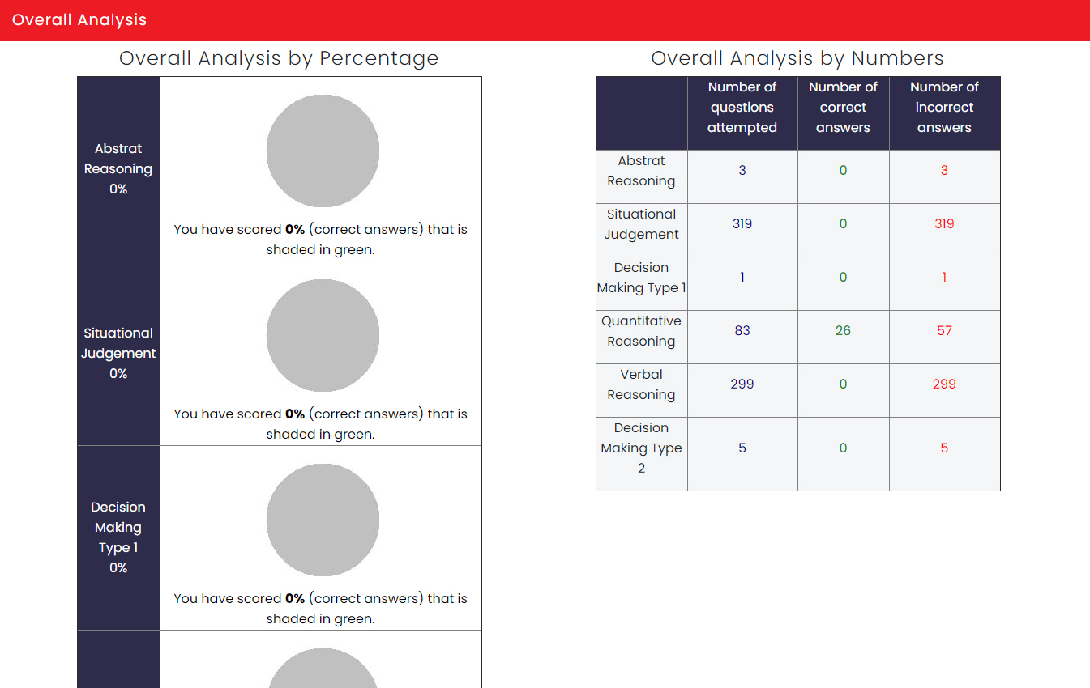The image size is (1090, 688).
Task: Click the Number of incorrect answers column header
Action: [944, 108]
